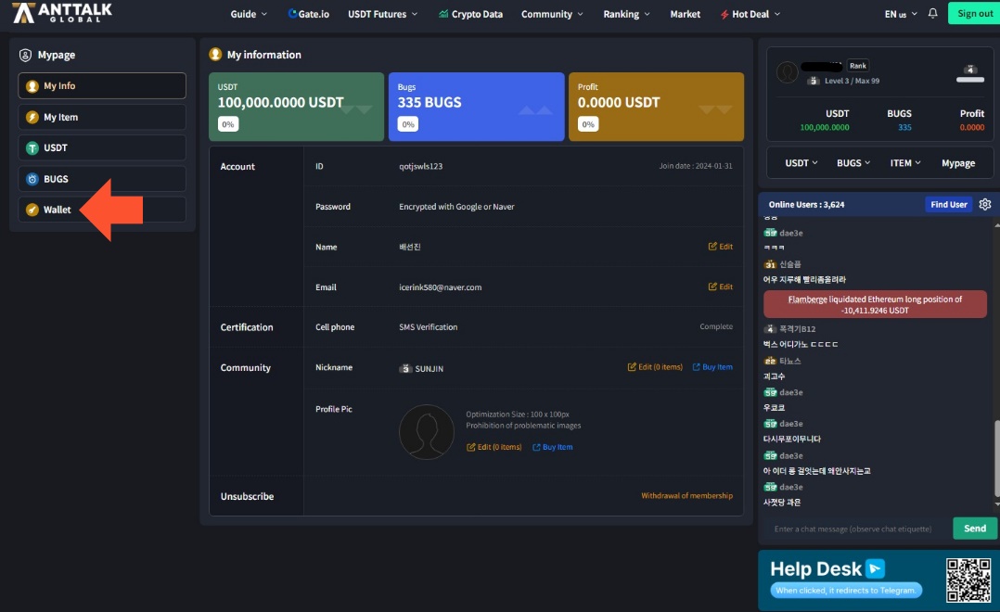
Task: Open the USDT dropdown in profile card
Action: [801, 163]
